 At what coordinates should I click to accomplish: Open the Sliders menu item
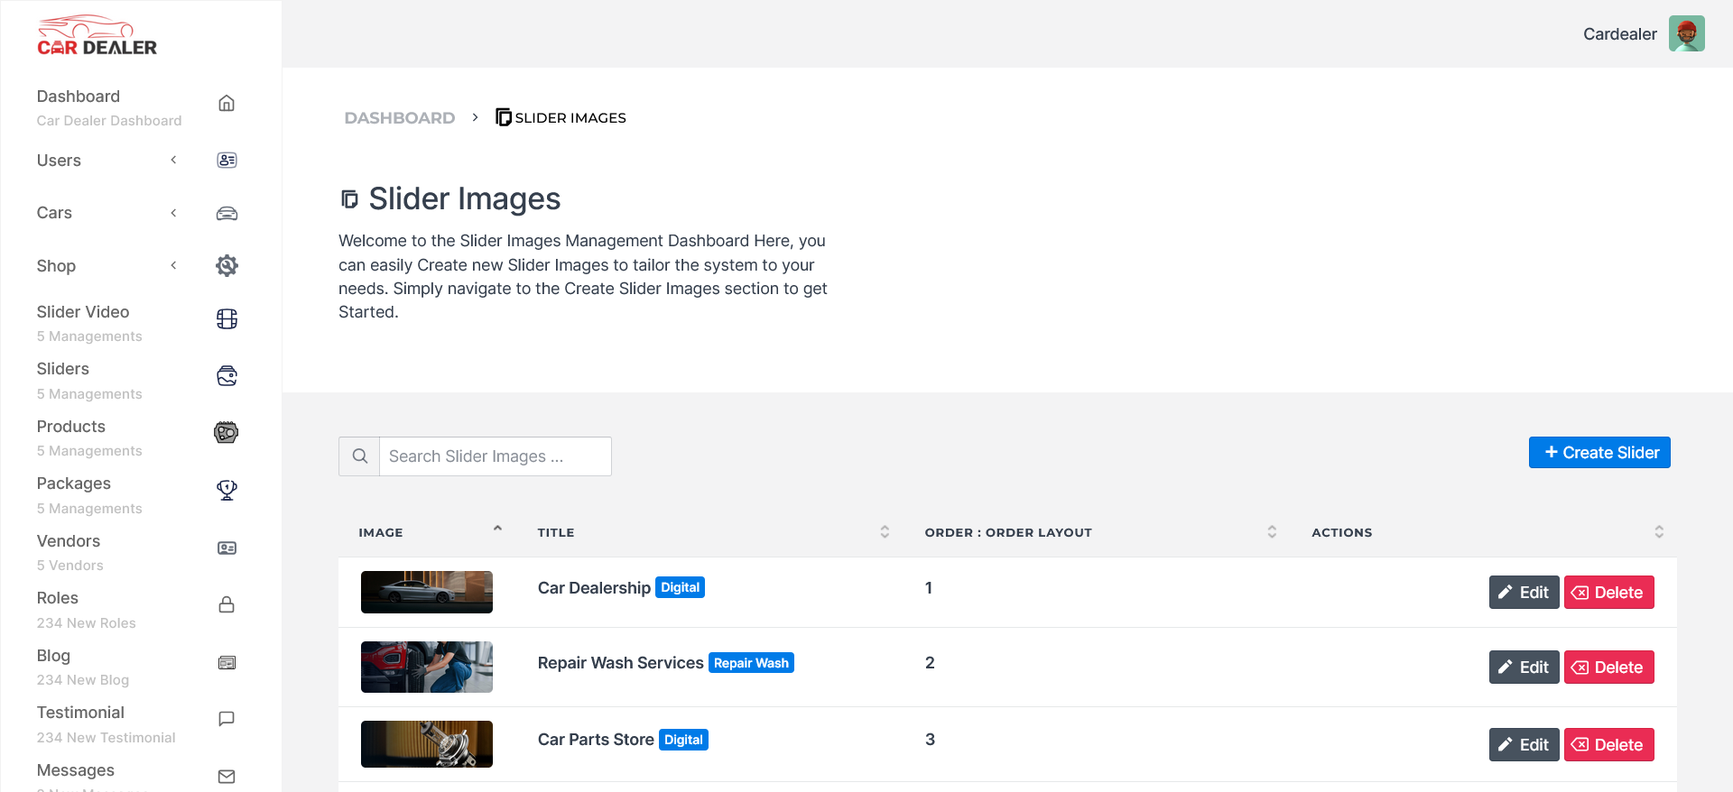63,369
